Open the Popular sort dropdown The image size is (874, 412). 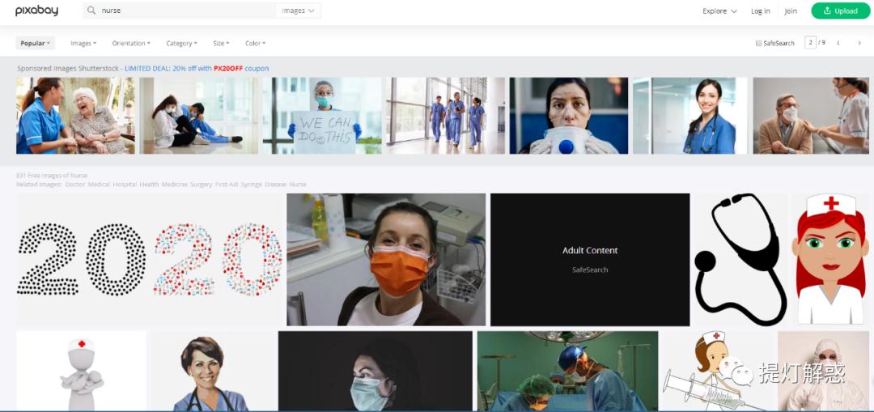(35, 43)
